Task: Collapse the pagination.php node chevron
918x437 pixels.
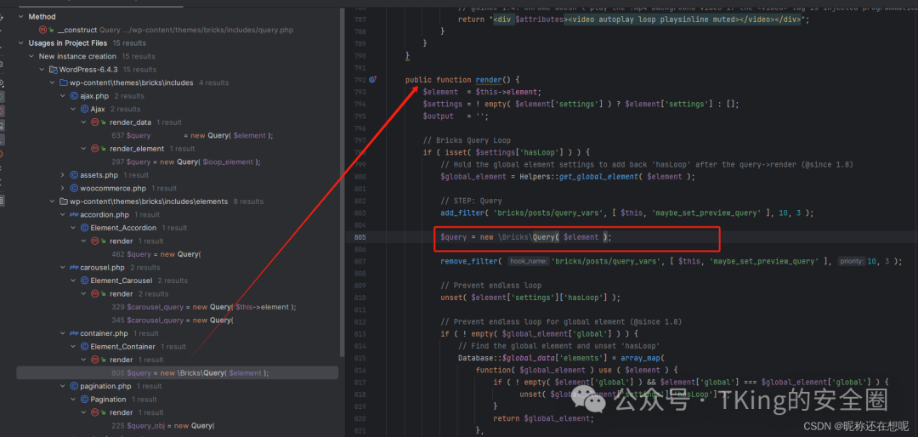Action: pos(63,386)
